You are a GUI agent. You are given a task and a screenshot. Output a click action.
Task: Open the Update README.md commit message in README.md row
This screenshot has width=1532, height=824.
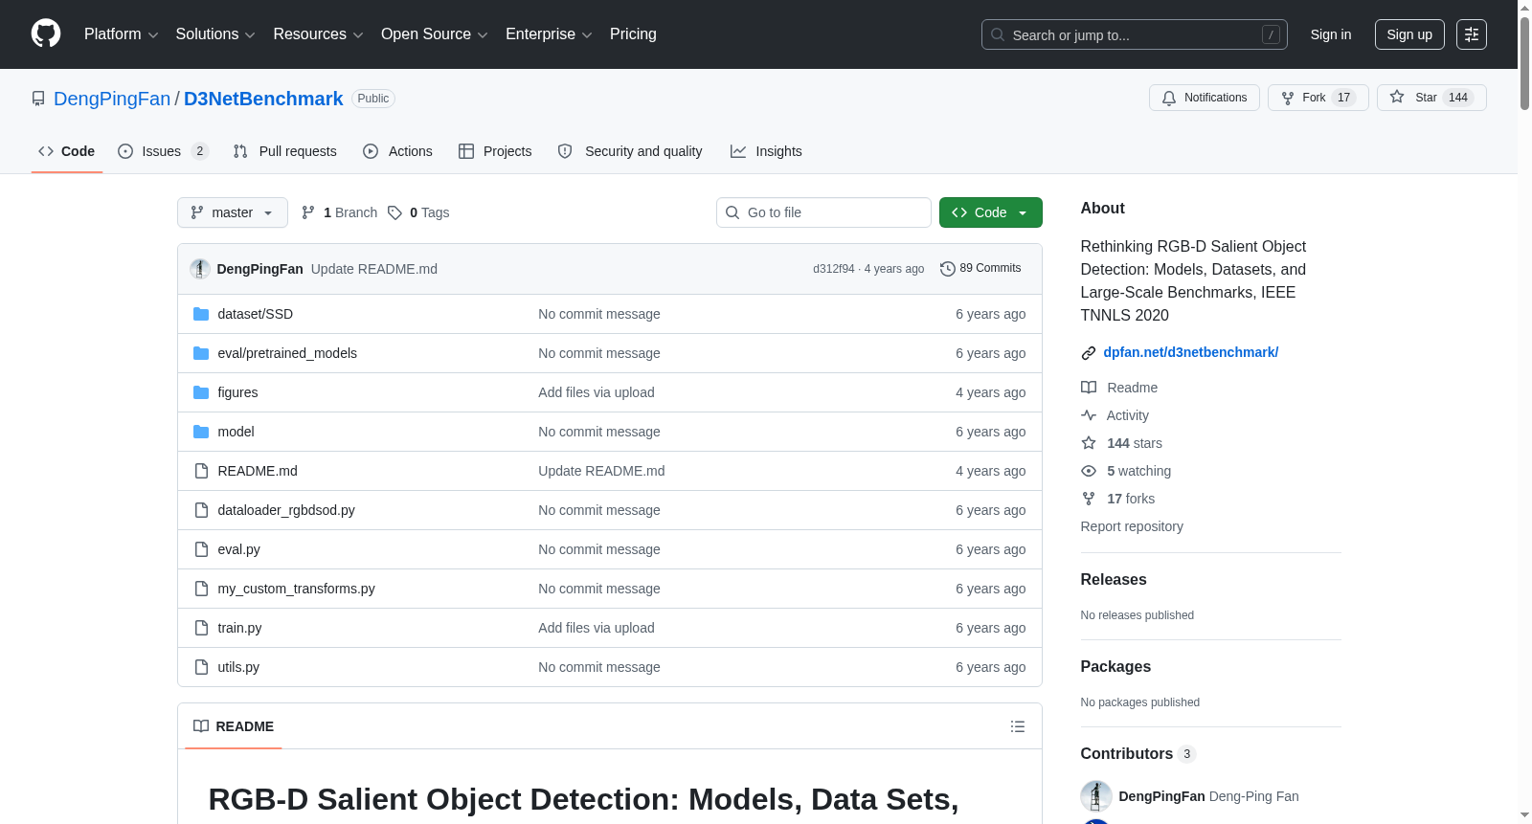click(x=601, y=471)
